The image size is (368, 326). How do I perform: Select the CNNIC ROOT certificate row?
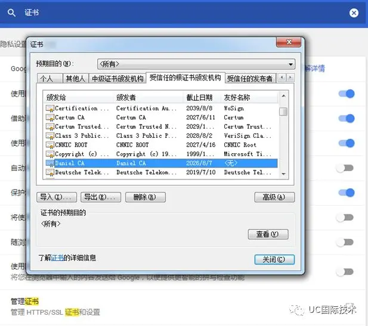coord(161,145)
